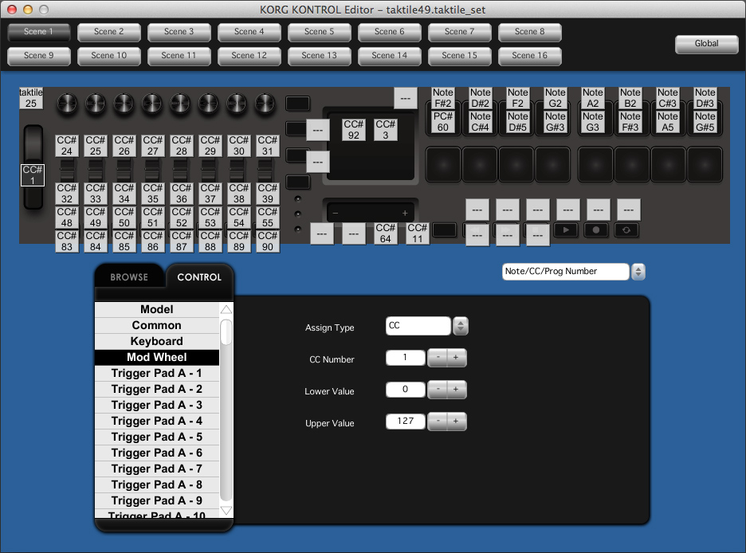746x553 pixels.
Task: Select the Note A5 trigger pad
Action: 668,122
